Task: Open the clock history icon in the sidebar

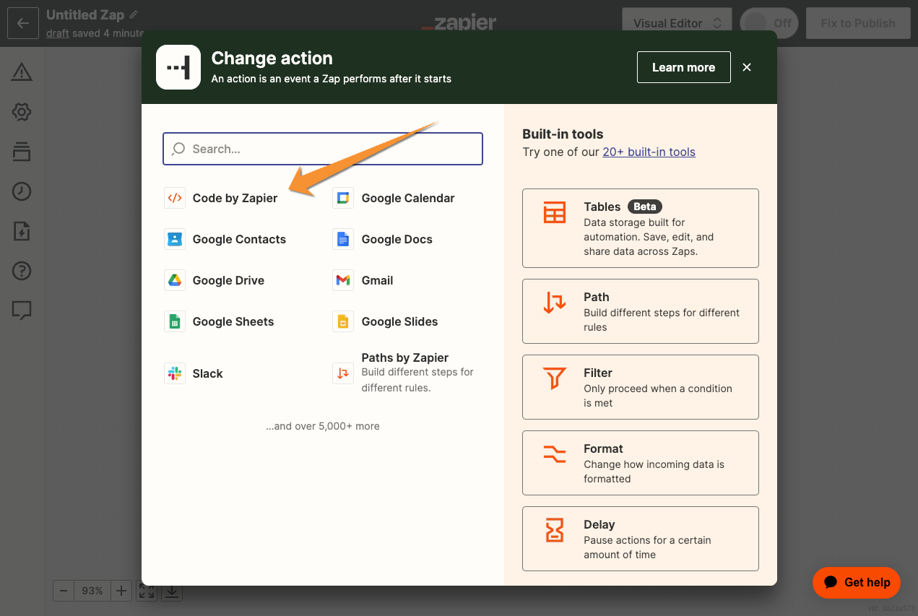Action: pyautogui.click(x=22, y=191)
